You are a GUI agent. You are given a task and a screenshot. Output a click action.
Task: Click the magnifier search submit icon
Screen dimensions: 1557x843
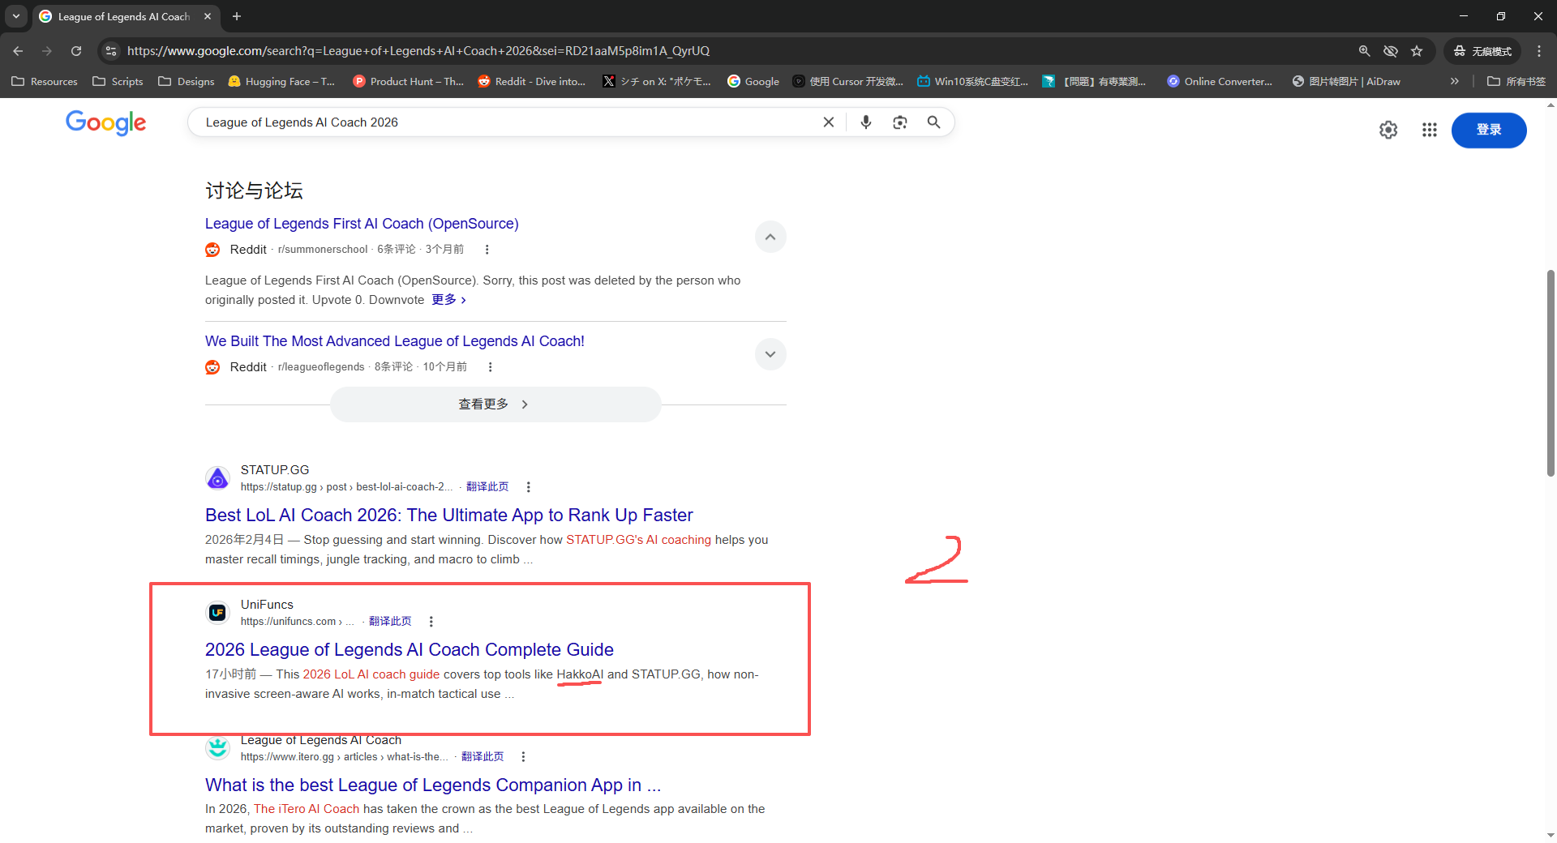pos(933,122)
